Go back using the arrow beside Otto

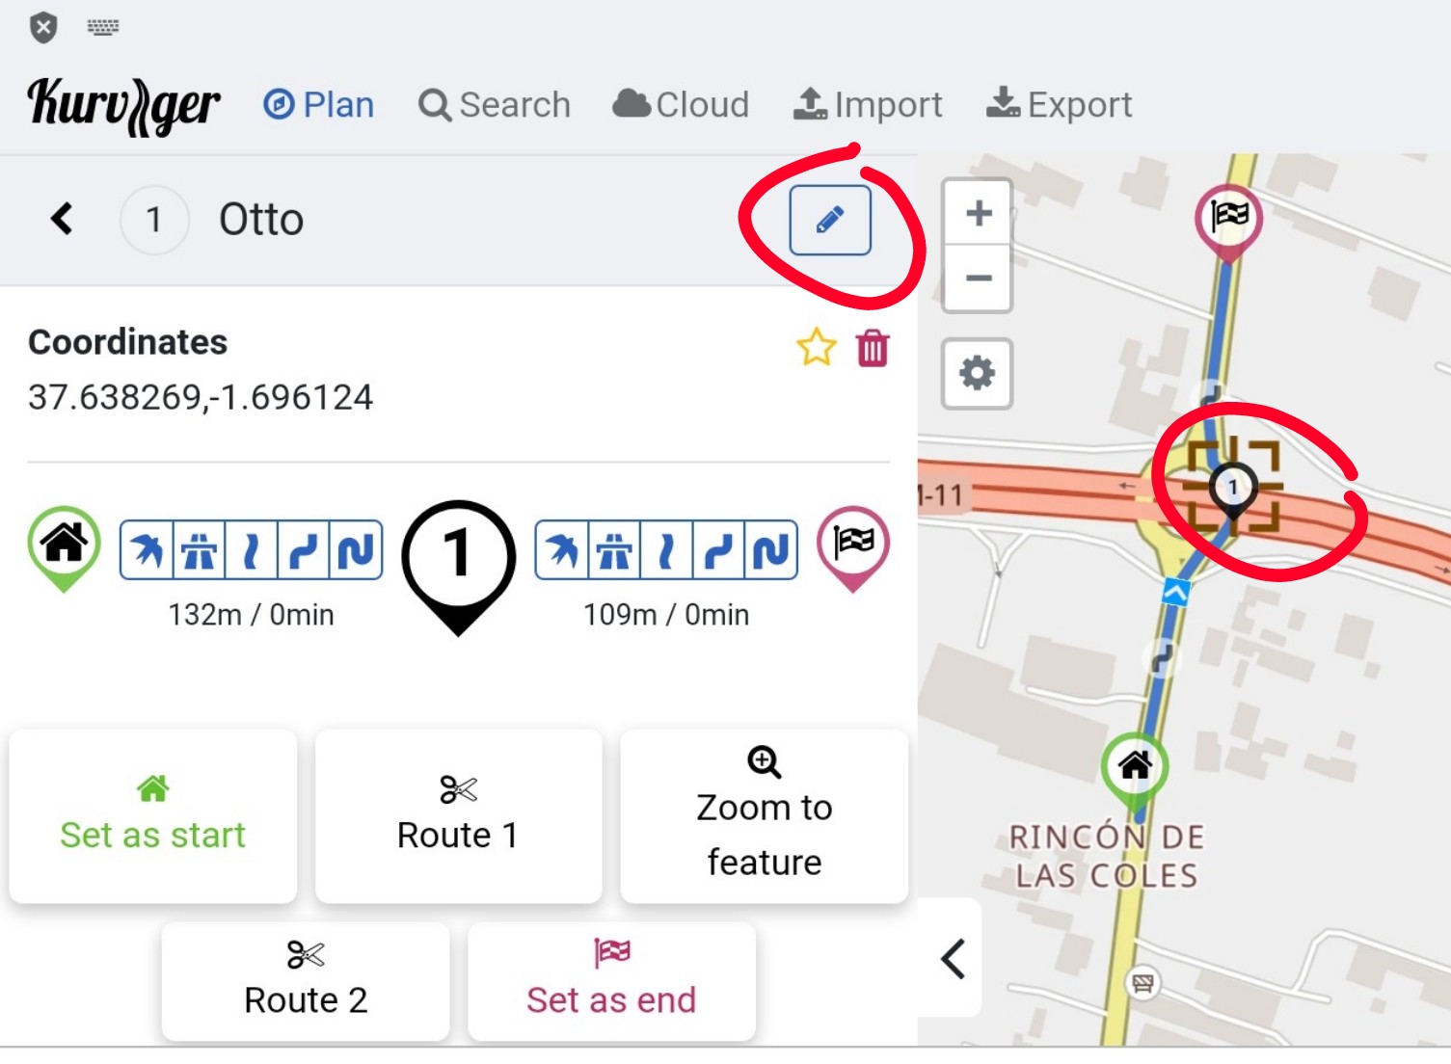[x=62, y=220]
